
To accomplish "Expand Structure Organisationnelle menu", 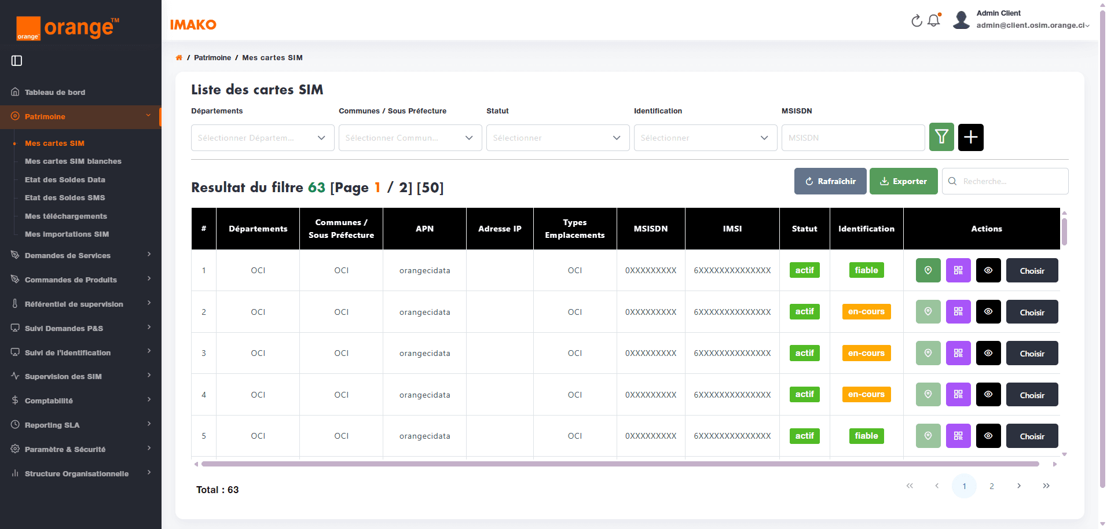I will click(x=80, y=473).
